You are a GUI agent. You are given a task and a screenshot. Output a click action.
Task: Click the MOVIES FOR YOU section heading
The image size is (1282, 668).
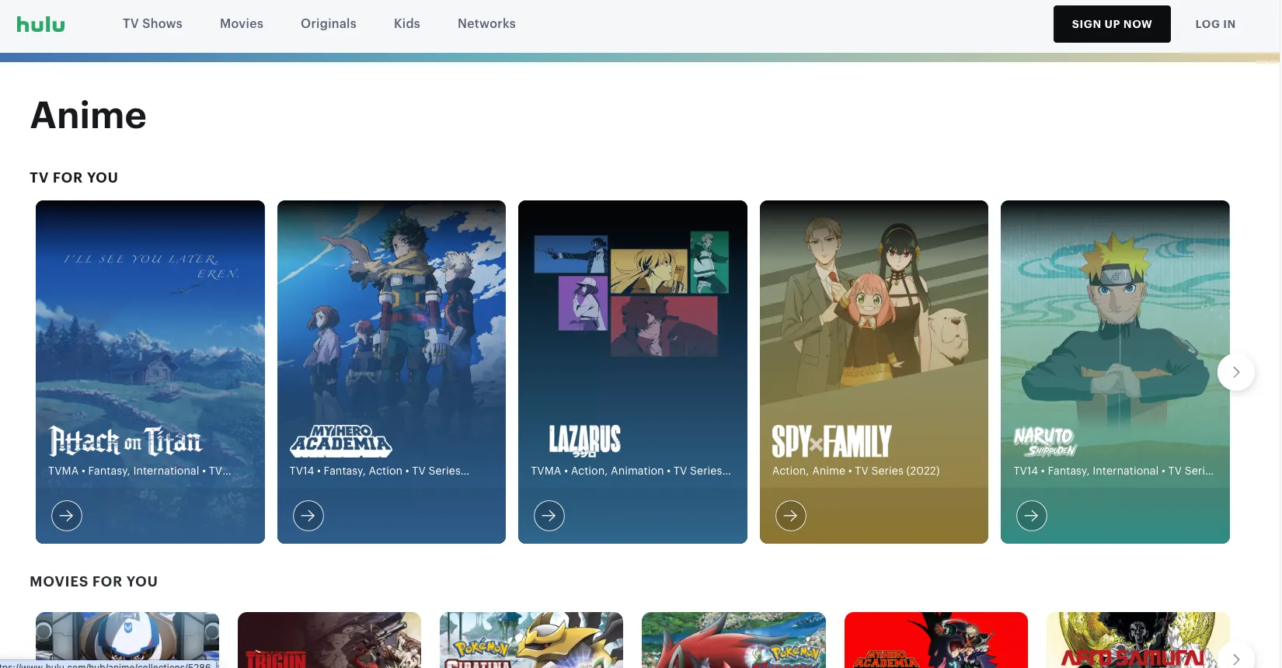tap(94, 582)
